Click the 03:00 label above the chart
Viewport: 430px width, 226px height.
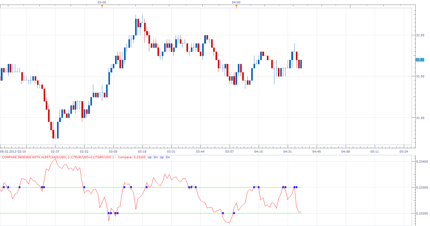pyautogui.click(x=102, y=2)
